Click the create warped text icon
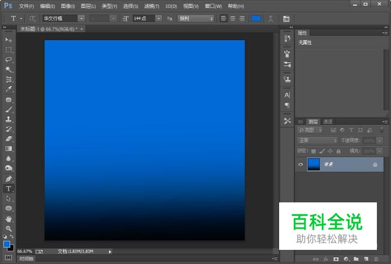Image resolution: width=391 pixels, height=264 pixels. pyautogui.click(x=272, y=19)
